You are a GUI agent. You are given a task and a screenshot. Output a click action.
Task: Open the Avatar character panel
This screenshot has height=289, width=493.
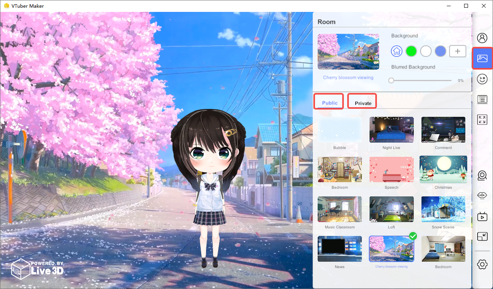pos(482,38)
